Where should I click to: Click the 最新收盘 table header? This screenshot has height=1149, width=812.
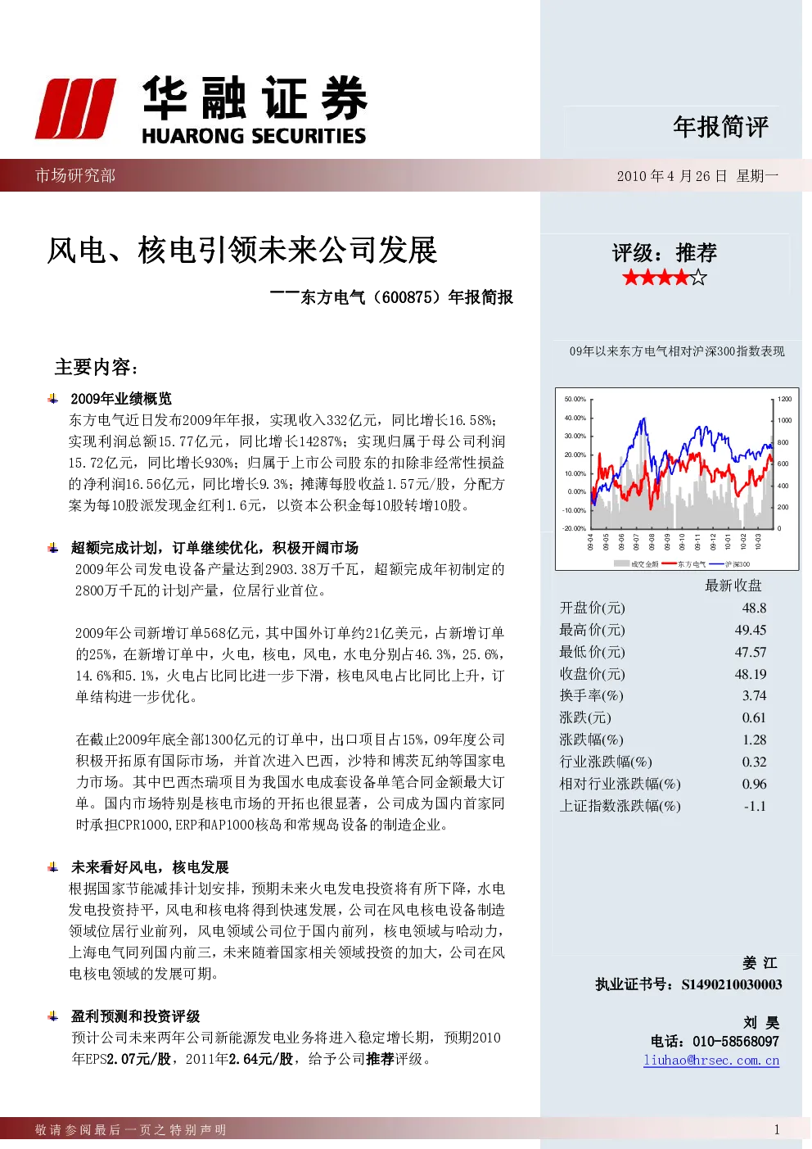click(733, 586)
